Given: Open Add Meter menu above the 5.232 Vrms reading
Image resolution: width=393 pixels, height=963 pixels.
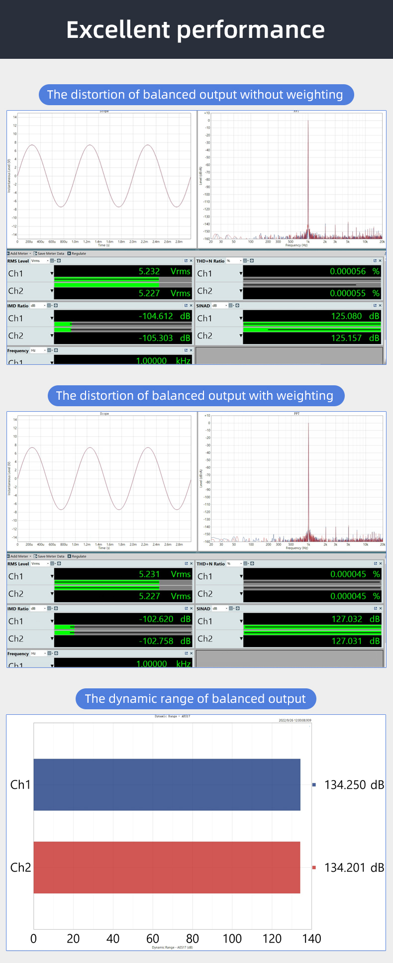Looking at the screenshot, I should tap(19, 254).
